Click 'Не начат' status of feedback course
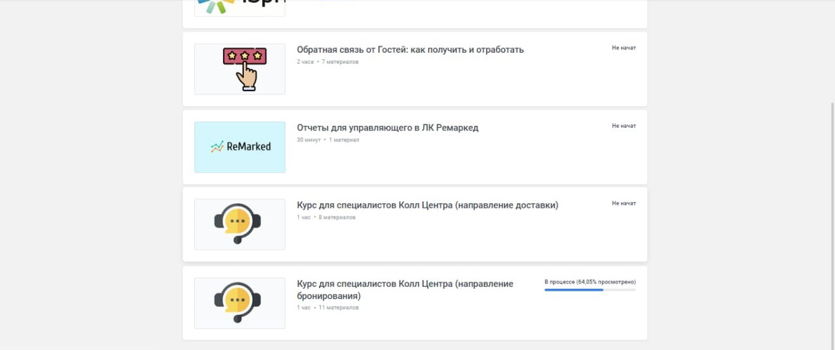Viewport: 835px width, 350px height. pyautogui.click(x=624, y=48)
